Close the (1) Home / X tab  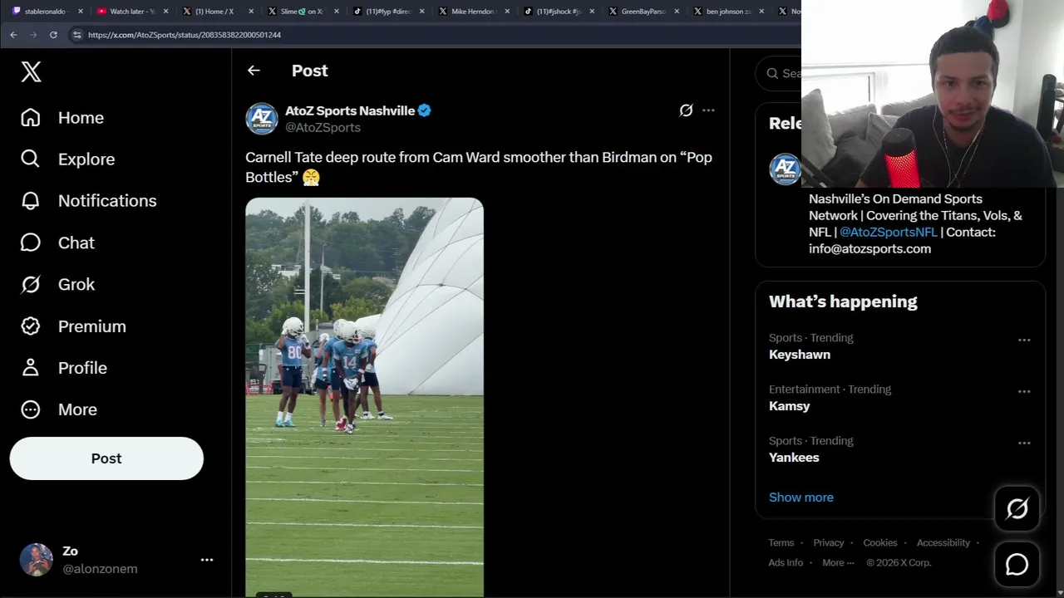(251, 12)
